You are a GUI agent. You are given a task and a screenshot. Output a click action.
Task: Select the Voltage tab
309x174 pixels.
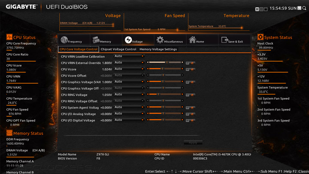click(x=138, y=40)
